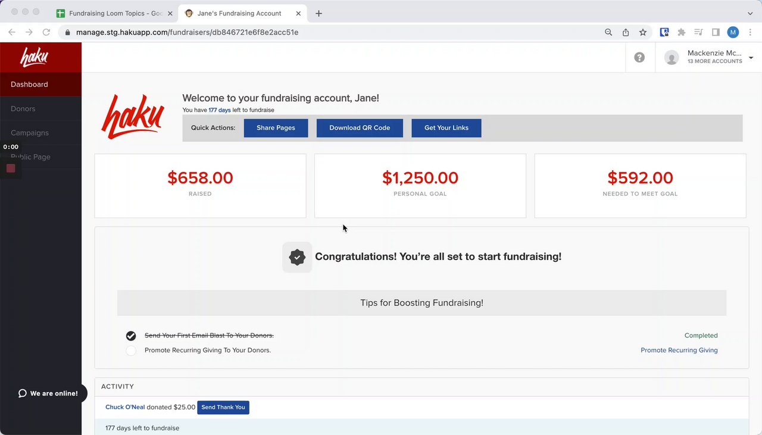Image resolution: width=762 pixels, height=435 pixels.
Task: Open the Promote Recurring Giving link
Action: pyautogui.click(x=679, y=350)
